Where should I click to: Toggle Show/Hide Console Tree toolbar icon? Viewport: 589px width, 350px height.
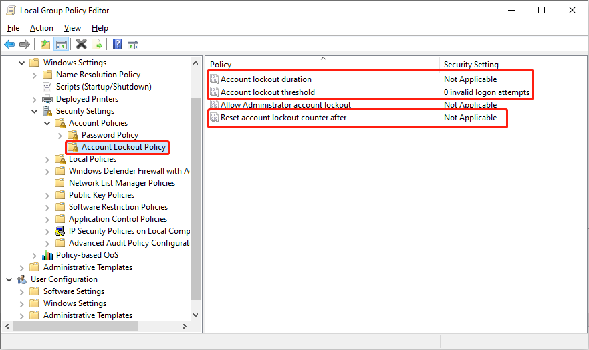[62, 45]
